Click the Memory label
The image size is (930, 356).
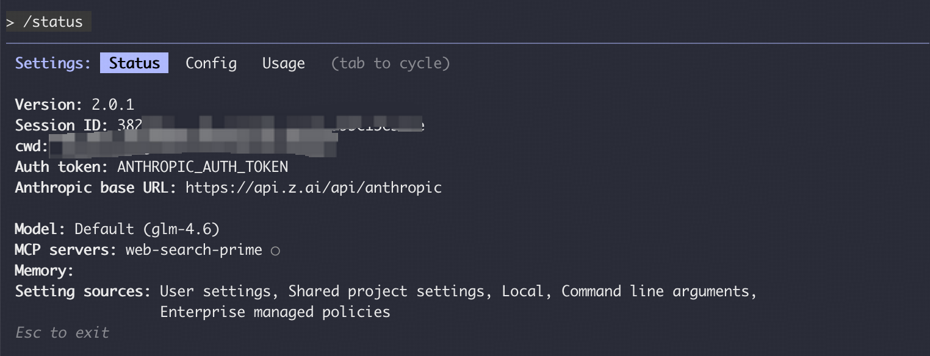pos(44,271)
